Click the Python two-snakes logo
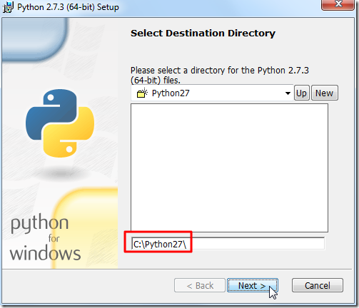The height and width of the screenshot is (308, 359). [x=60, y=123]
